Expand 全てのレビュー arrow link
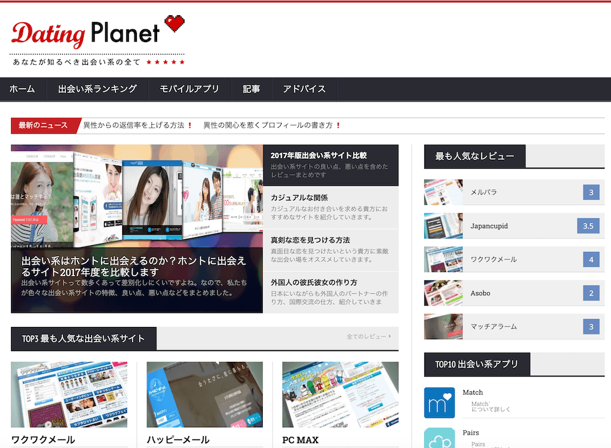This screenshot has height=448, width=611. (x=368, y=337)
